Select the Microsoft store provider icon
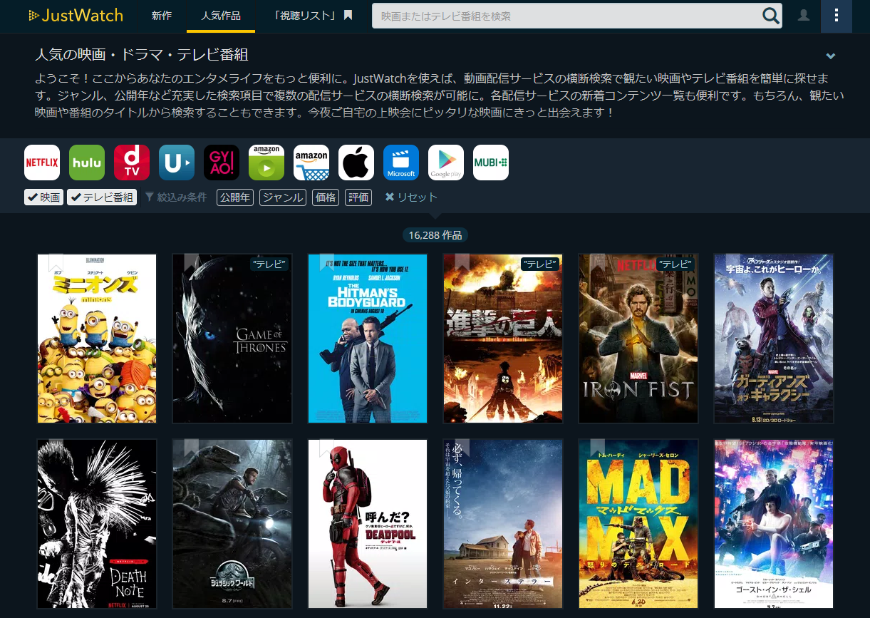 click(x=401, y=163)
